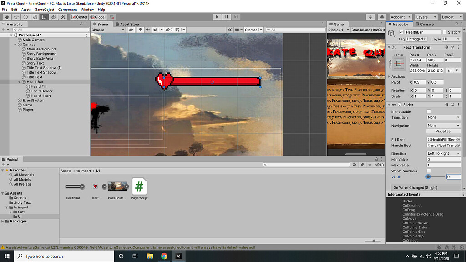
Task: Click the Asset Store tab
Action: [x=130, y=24]
